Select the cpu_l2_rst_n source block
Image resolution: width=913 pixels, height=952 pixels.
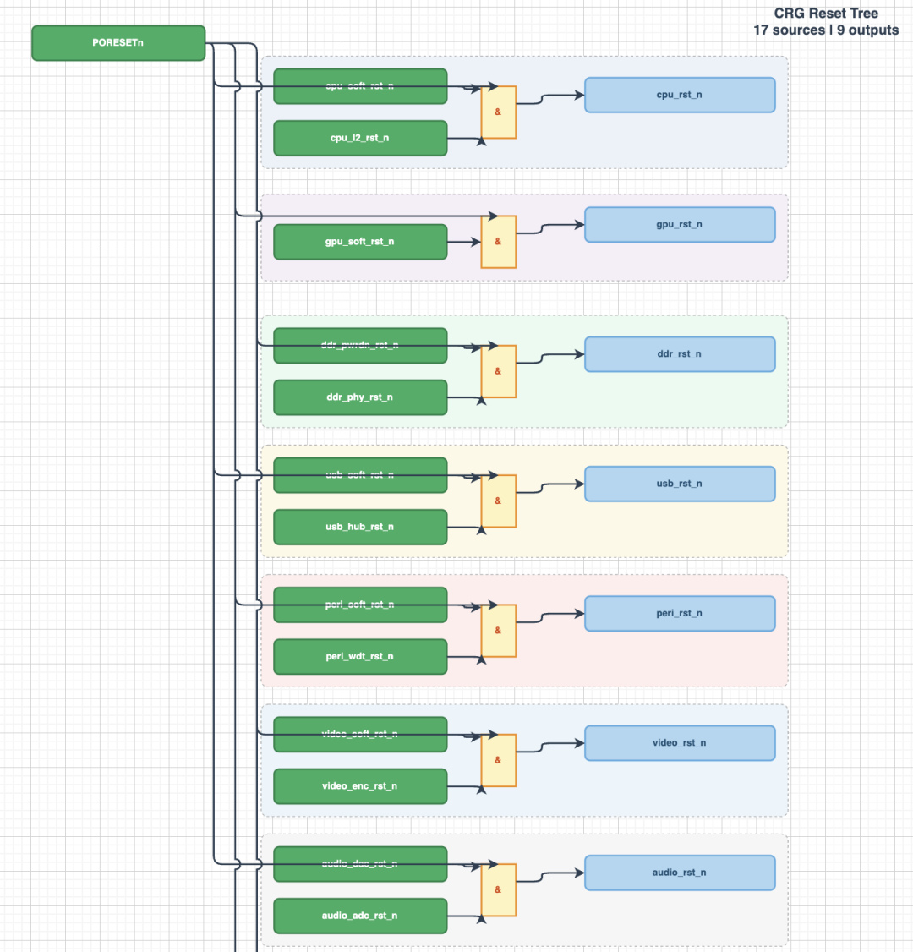[361, 139]
